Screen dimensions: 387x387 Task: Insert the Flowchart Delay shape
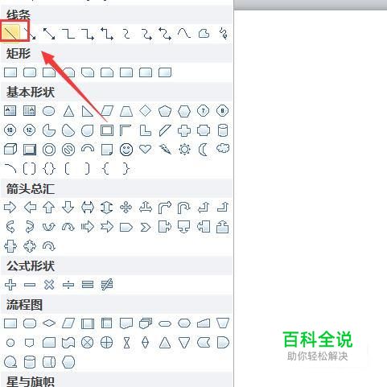pos(223,343)
